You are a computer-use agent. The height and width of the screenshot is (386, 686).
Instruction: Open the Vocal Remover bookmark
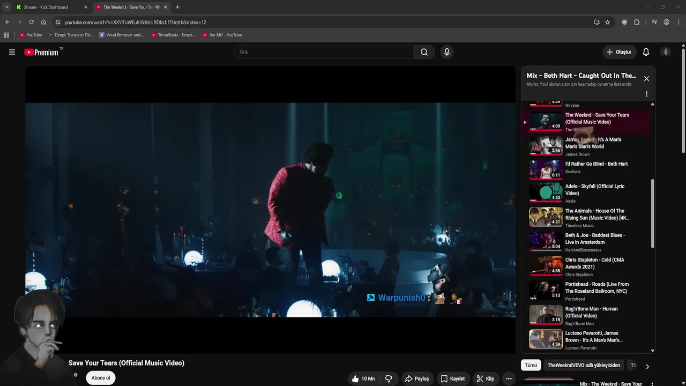122,35
